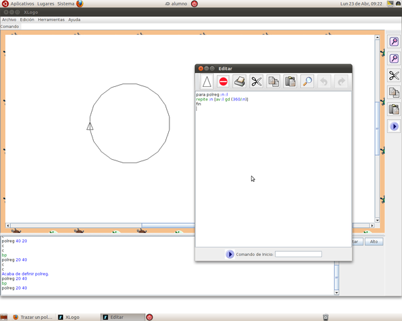Click the alumno user indicator

pyautogui.click(x=176, y=3)
